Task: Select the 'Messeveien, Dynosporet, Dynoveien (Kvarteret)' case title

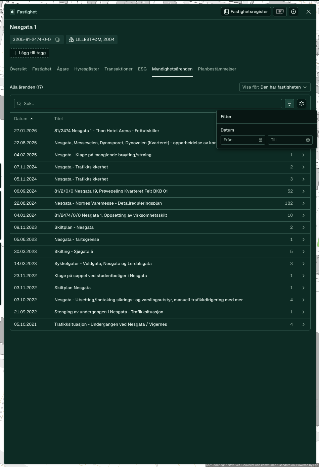Action: pyautogui.click(x=135, y=143)
